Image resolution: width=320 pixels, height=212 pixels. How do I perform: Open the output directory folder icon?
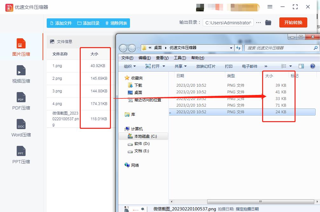click(268, 22)
